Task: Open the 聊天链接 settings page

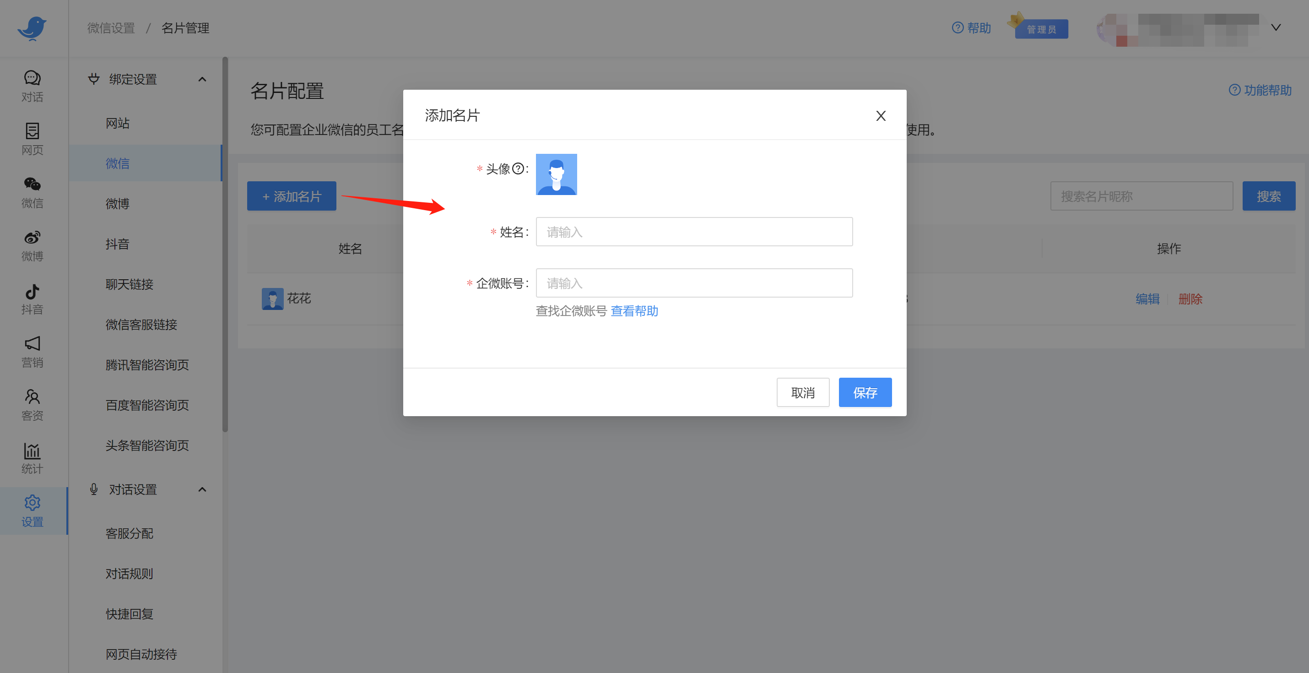Action: (129, 285)
